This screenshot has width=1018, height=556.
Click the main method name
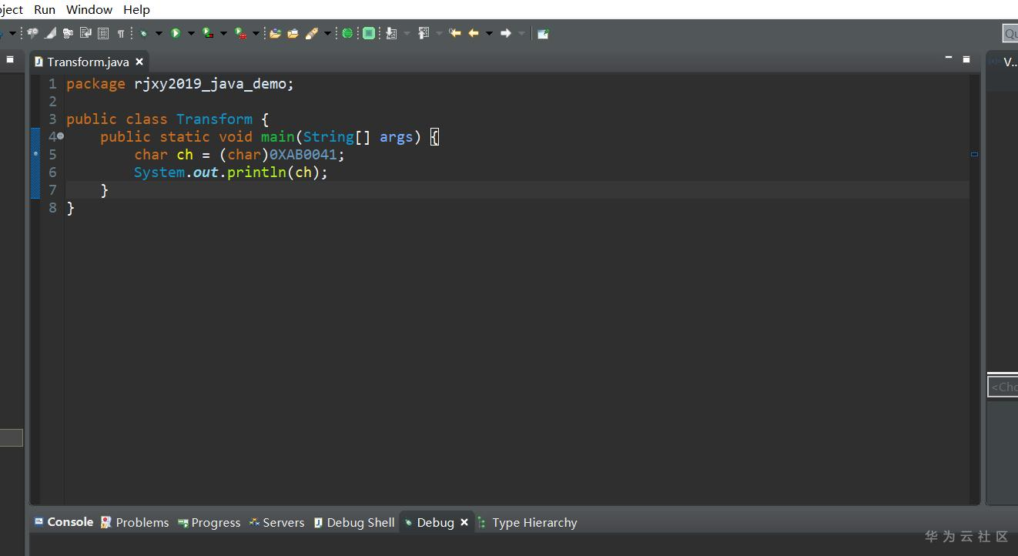[277, 137]
